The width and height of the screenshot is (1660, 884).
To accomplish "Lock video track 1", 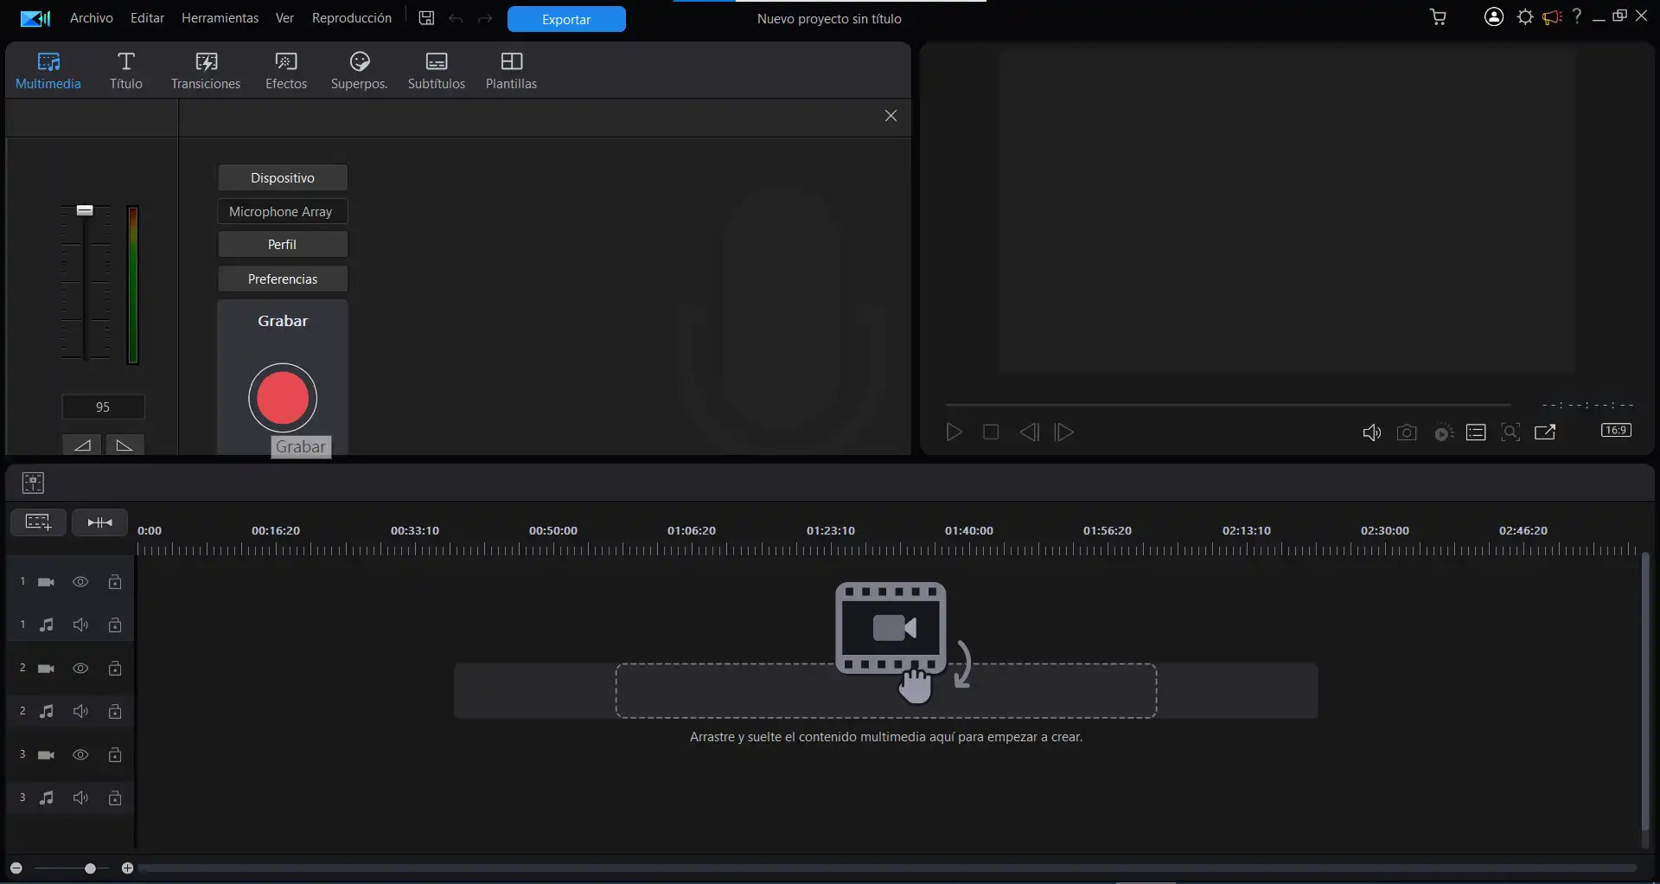I will point(115,582).
